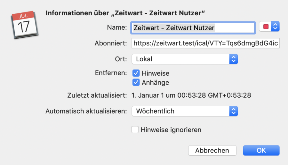Click the Automatisch aktualisieren label
The width and height of the screenshot is (288, 165).
tap(86, 111)
